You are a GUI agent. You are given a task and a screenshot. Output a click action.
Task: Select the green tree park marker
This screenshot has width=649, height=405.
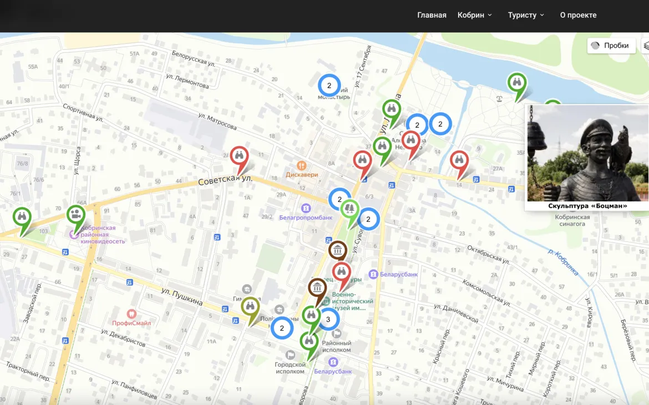pyautogui.click(x=349, y=210)
